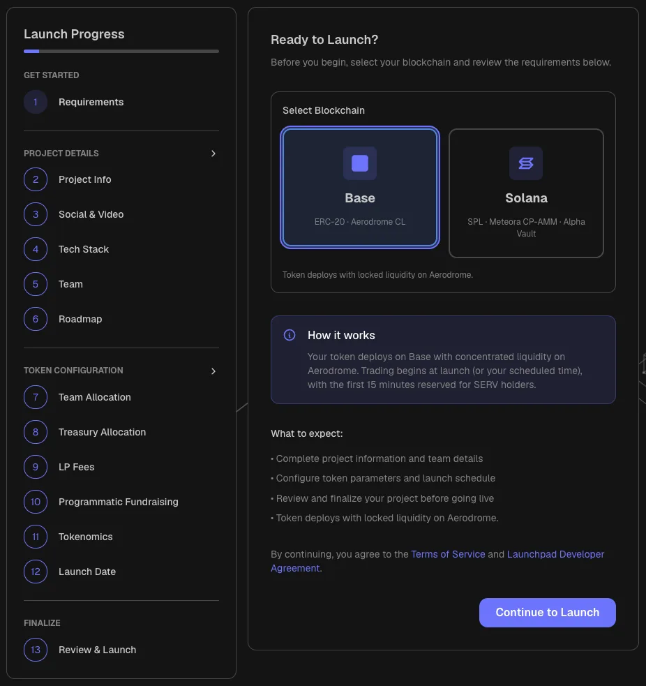Open the Project Info step
646x686 pixels.
click(x=121, y=179)
